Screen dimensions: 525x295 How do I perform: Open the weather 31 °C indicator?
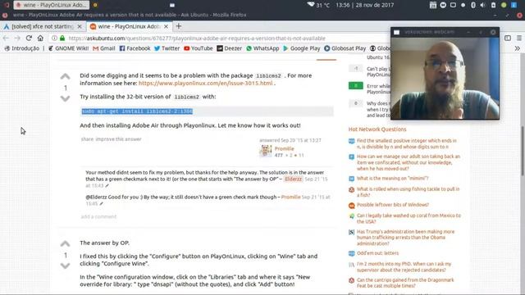[318, 5]
